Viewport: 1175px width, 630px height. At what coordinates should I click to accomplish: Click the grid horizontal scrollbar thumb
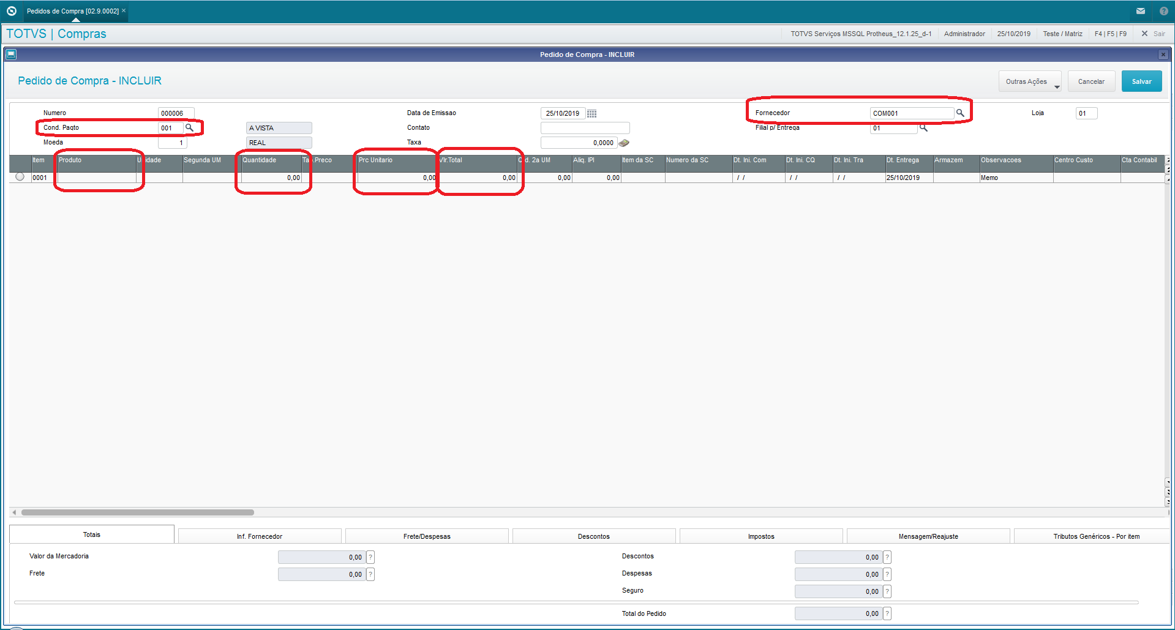(138, 512)
